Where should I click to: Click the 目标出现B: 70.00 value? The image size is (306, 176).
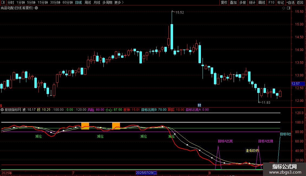[x=154, y=110]
